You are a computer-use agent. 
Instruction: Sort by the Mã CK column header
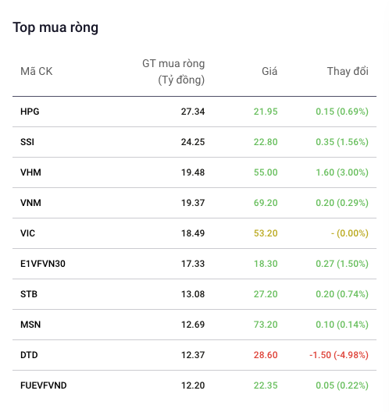pyautogui.click(x=37, y=72)
